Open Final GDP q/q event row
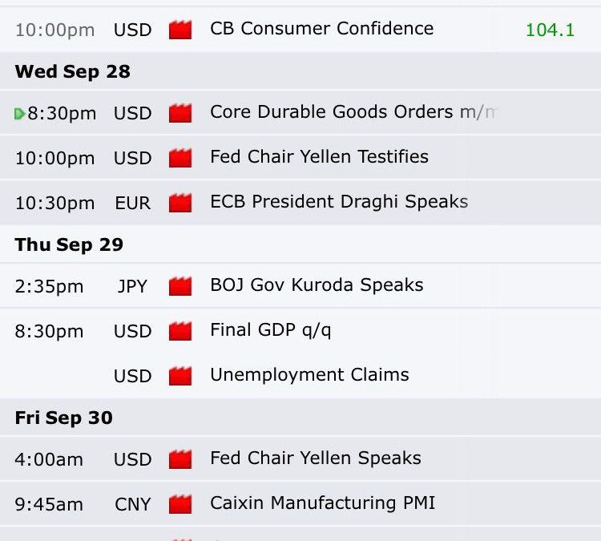The height and width of the screenshot is (541, 601). (300, 331)
